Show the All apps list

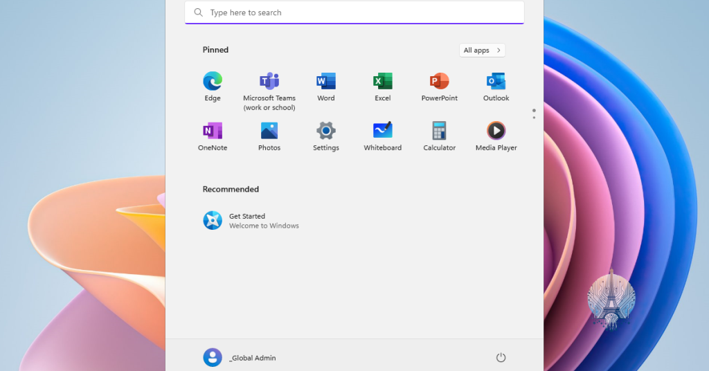coord(482,50)
